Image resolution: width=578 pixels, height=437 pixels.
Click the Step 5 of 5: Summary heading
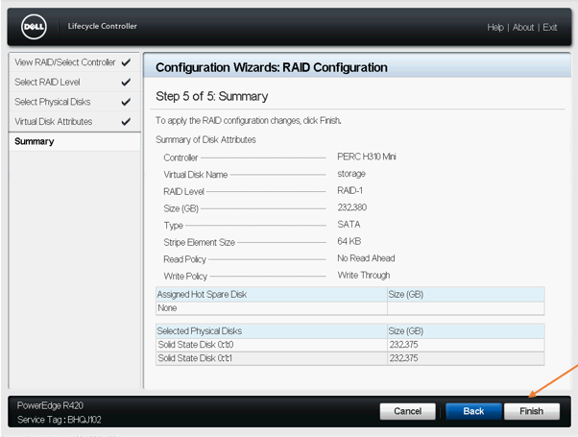pyautogui.click(x=211, y=96)
